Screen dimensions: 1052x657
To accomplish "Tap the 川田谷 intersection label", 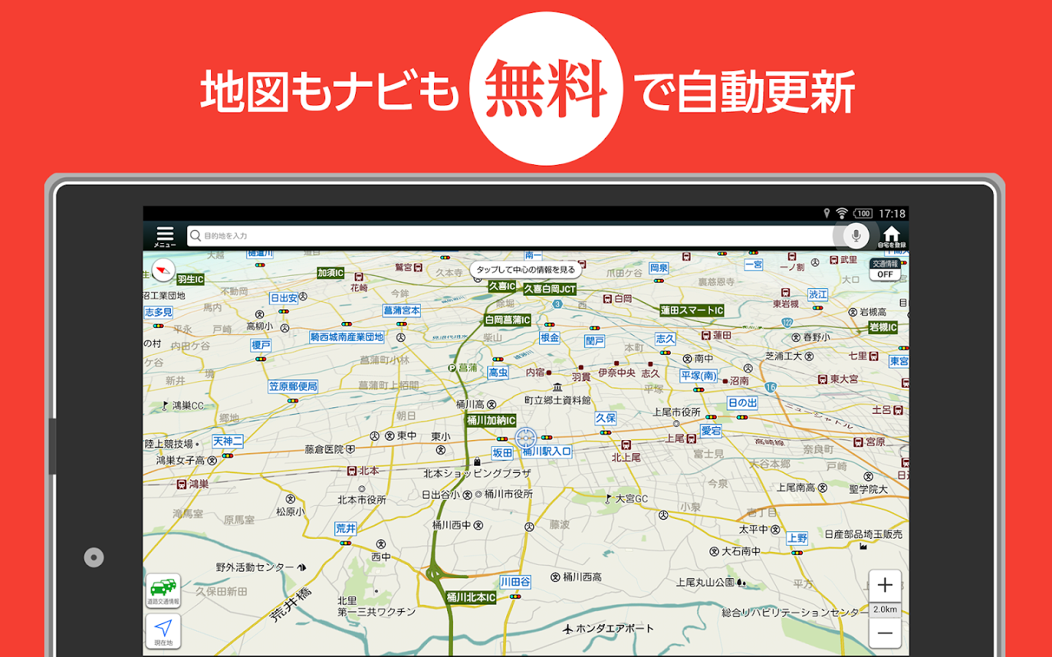I will coord(515,582).
